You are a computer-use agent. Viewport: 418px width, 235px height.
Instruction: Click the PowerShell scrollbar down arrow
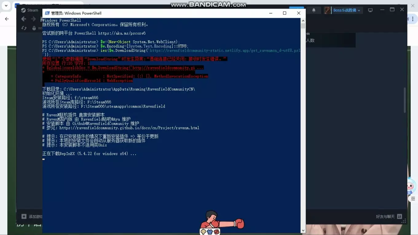303,230
